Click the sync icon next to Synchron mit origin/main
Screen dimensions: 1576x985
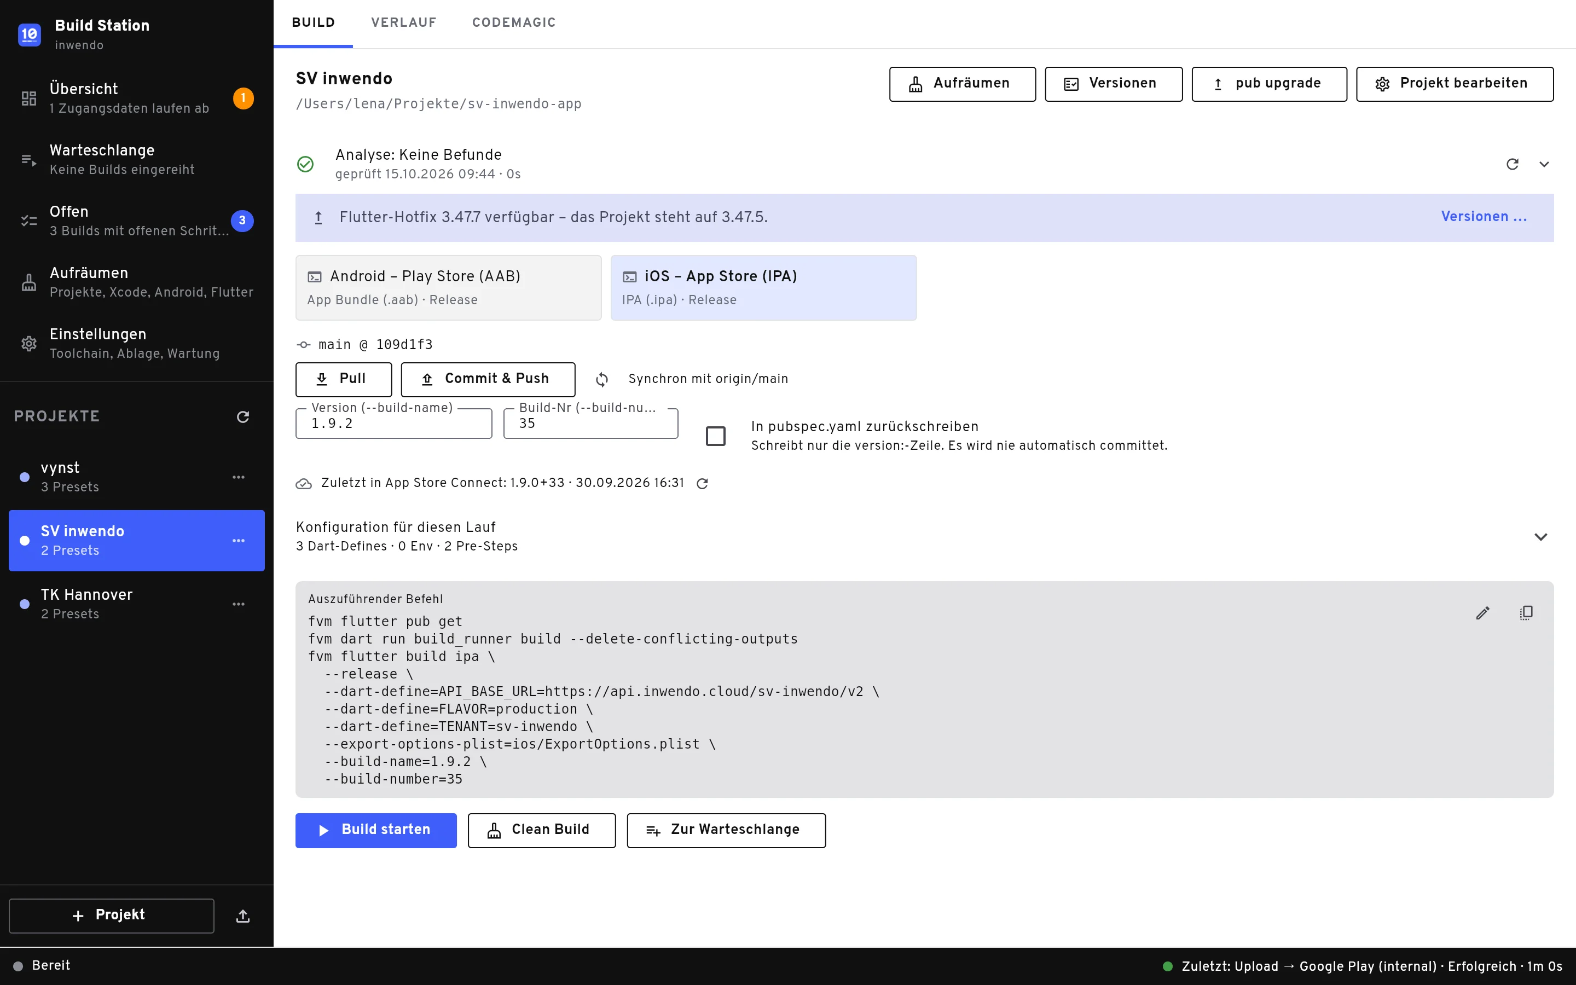tap(602, 379)
